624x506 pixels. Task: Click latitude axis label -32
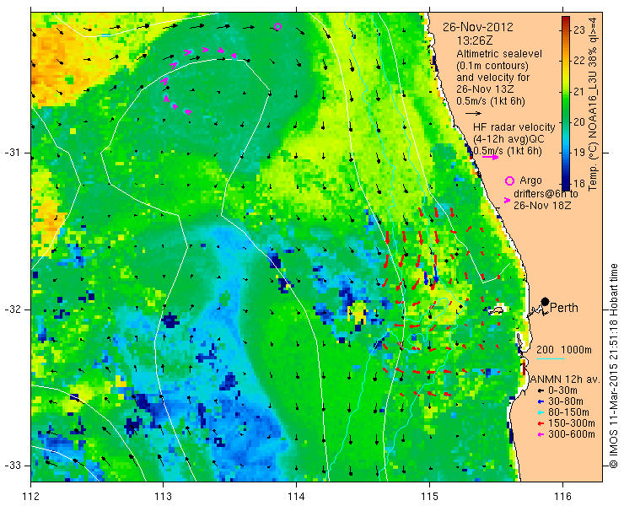[x=12, y=310]
